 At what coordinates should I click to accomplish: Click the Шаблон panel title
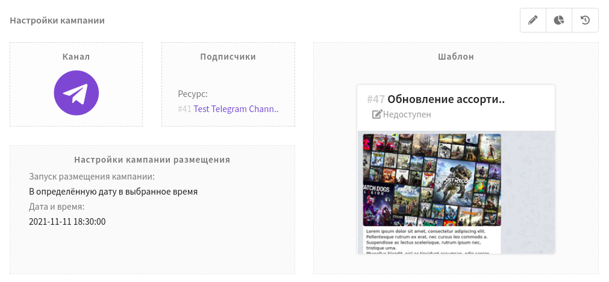tap(456, 56)
